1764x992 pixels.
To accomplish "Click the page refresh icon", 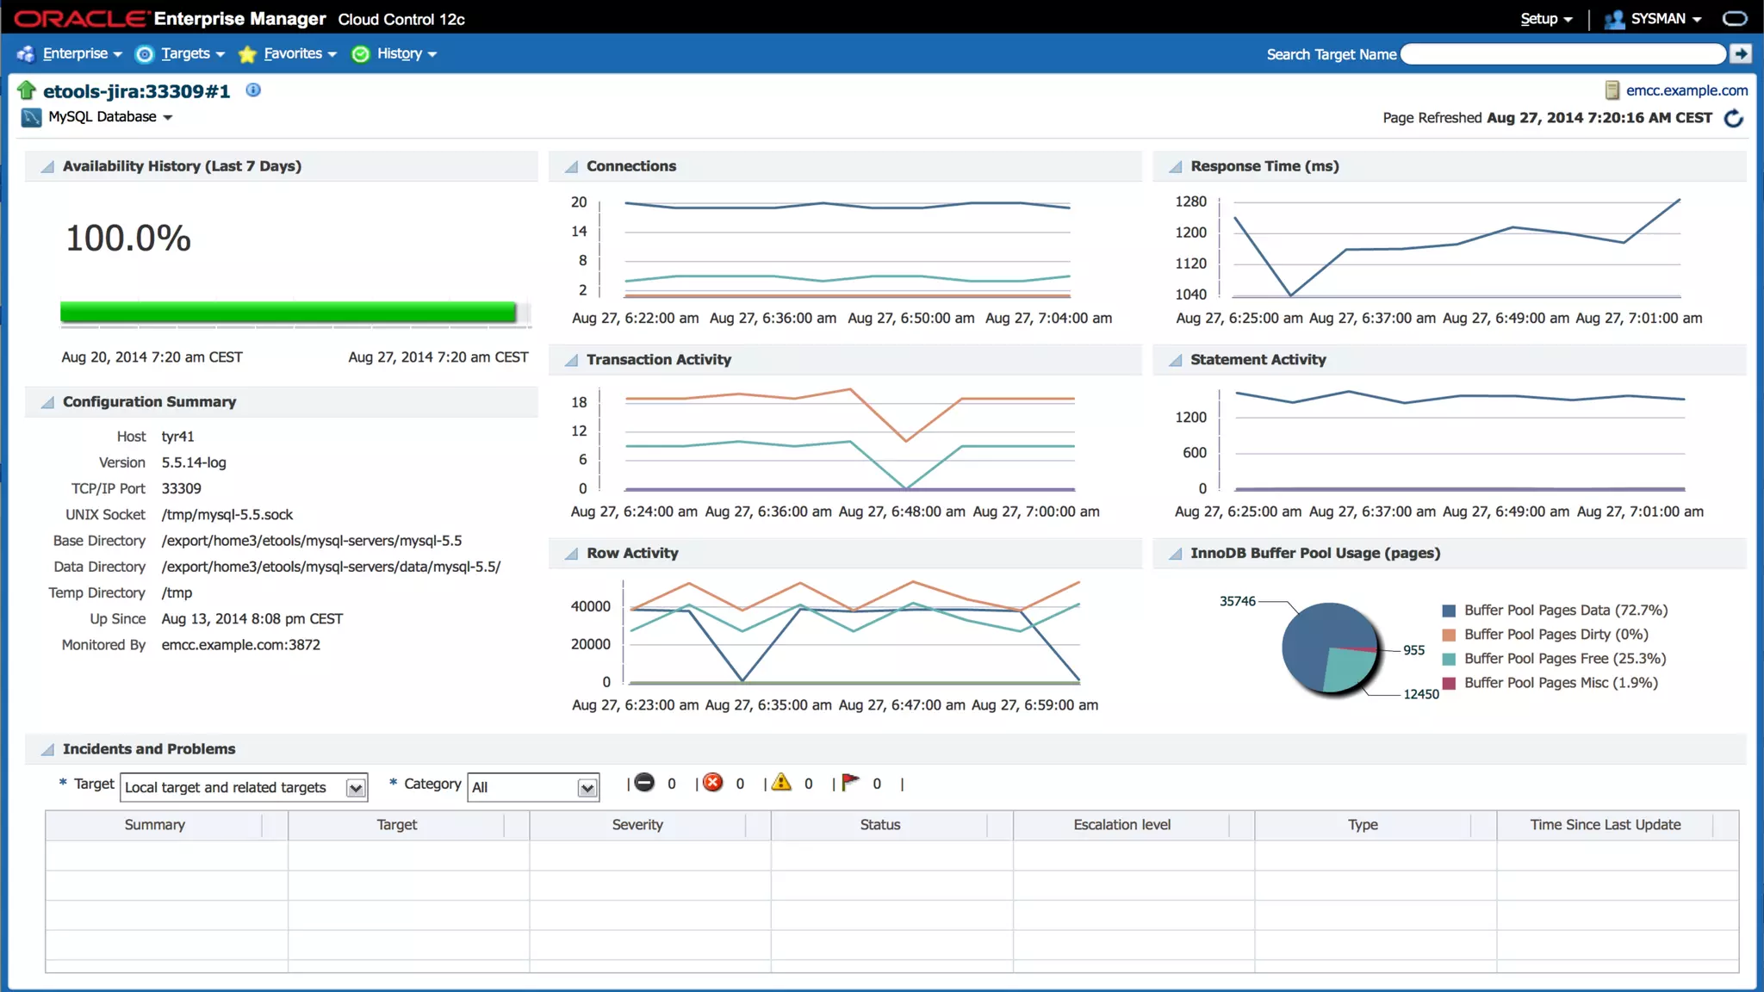I will click(1734, 118).
